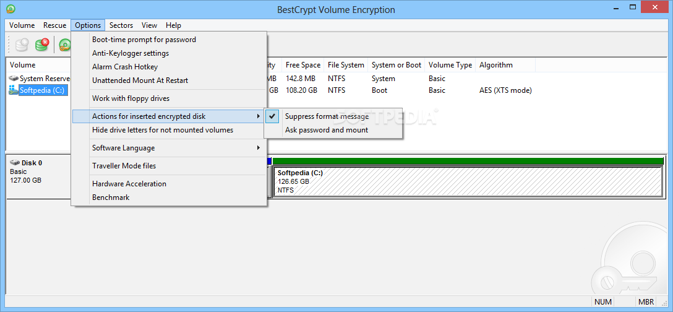Sort by the Free Space column header
This screenshot has width=673, height=312.
(x=303, y=65)
